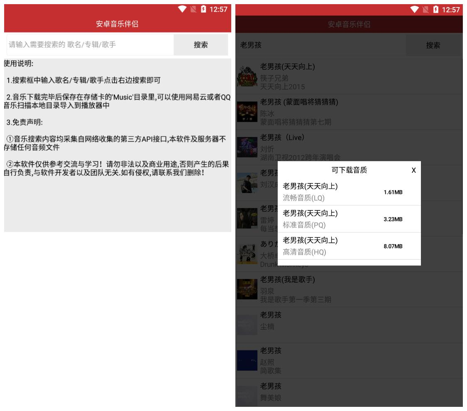Close the 可下载音质 dialog with the X
The width and height of the screenshot is (467, 411).
tap(413, 171)
